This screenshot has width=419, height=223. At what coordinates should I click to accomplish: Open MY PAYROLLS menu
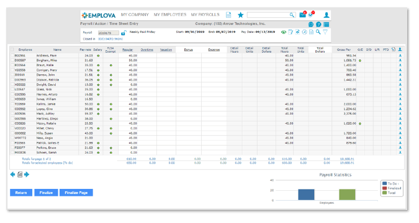(x=205, y=15)
